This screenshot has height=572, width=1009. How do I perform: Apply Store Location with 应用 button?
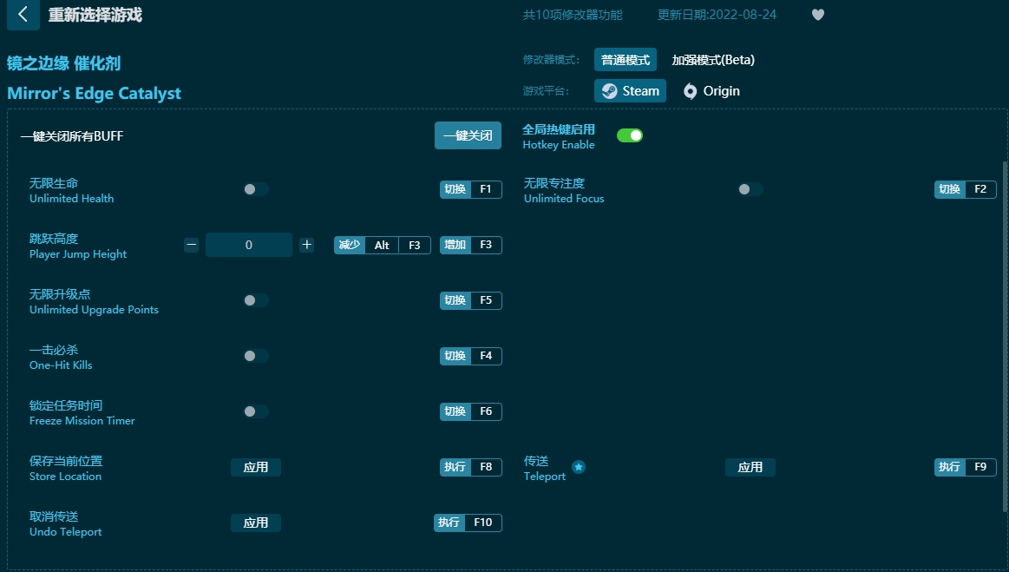[x=255, y=467]
